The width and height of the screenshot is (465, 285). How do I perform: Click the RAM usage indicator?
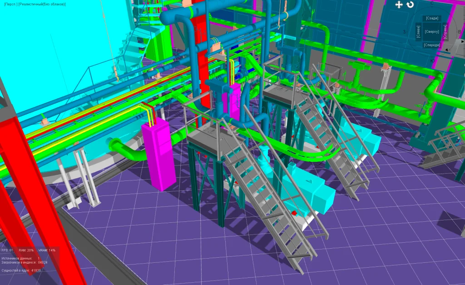pyautogui.click(x=26, y=250)
